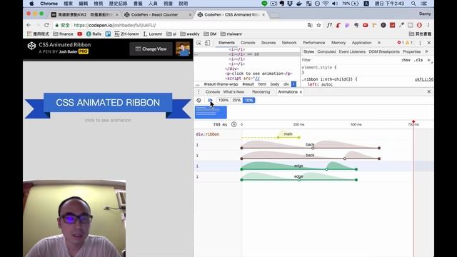
Task: Click the animation play/pause button
Action: tap(210, 100)
